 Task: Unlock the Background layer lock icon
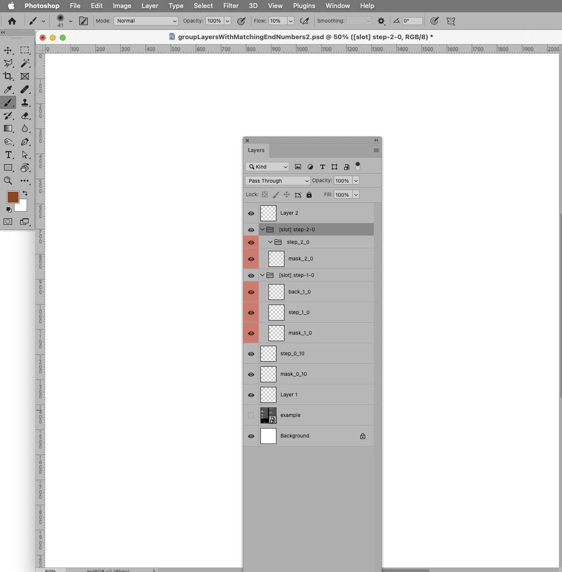(362, 436)
